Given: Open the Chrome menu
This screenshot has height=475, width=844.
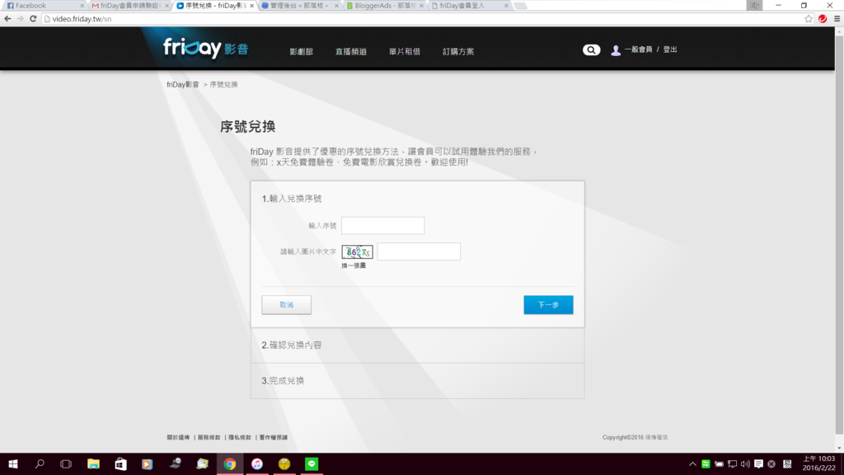Looking at the screenshot, I should tap(837, 19).
